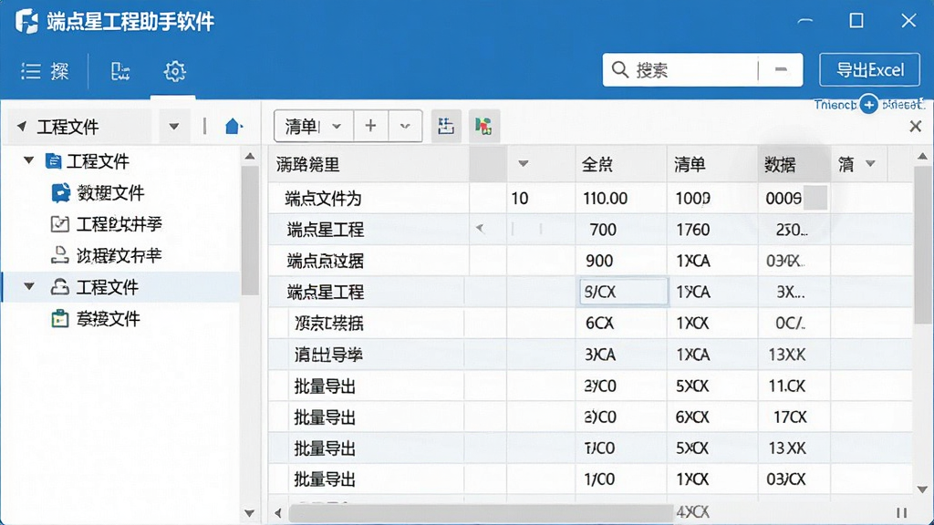
Task: Click the 6CX cell
Action: (620, 324)
